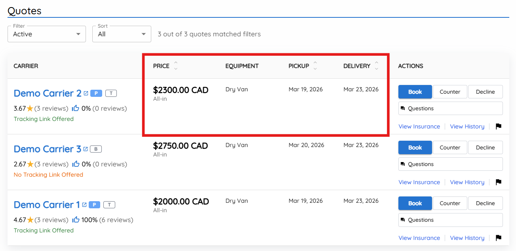Flag the Demo Carrier 1 quote
The image size is (516, 251).
(x=499, y=238)
